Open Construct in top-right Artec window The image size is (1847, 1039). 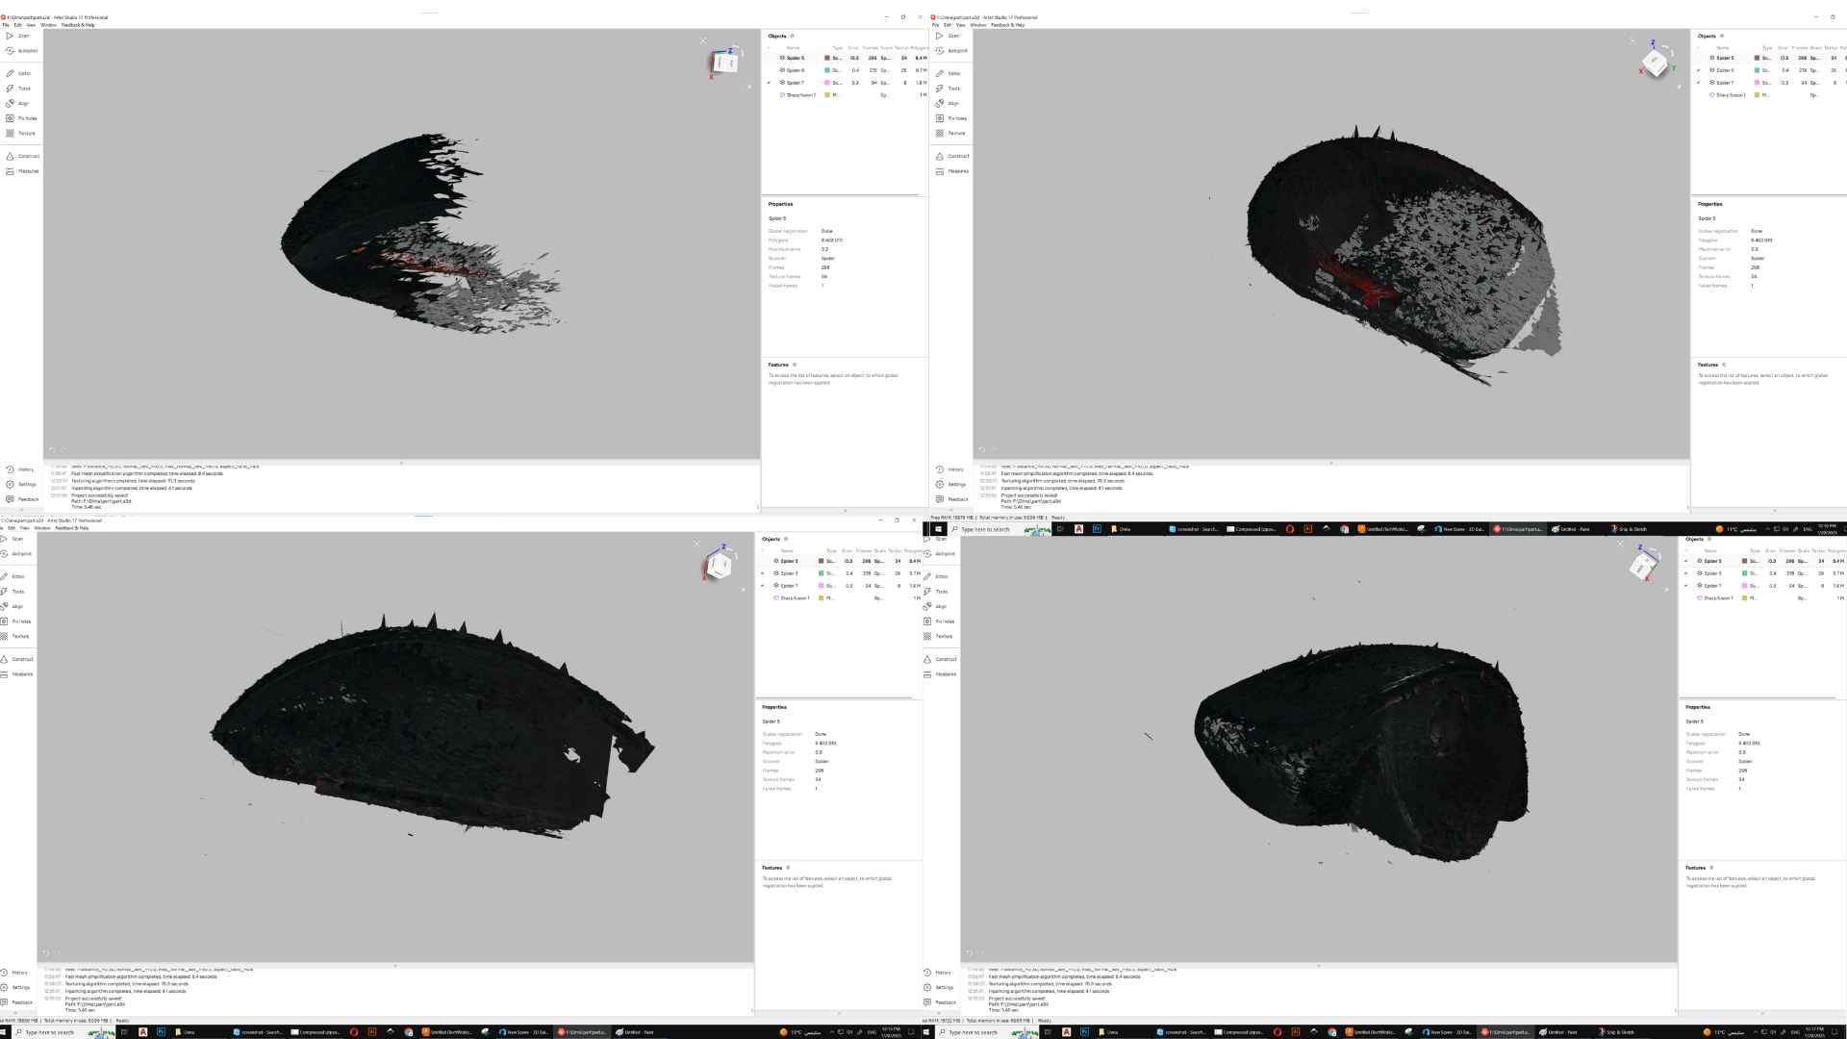953,156
